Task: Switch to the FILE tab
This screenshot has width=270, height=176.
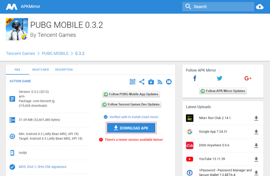Action: tap(17, 70)
